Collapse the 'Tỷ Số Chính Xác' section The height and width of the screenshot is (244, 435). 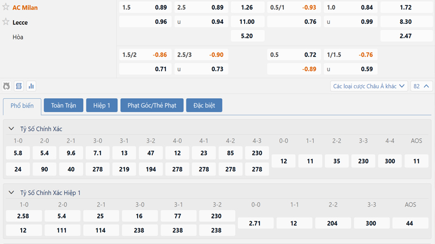click(12, 129)
